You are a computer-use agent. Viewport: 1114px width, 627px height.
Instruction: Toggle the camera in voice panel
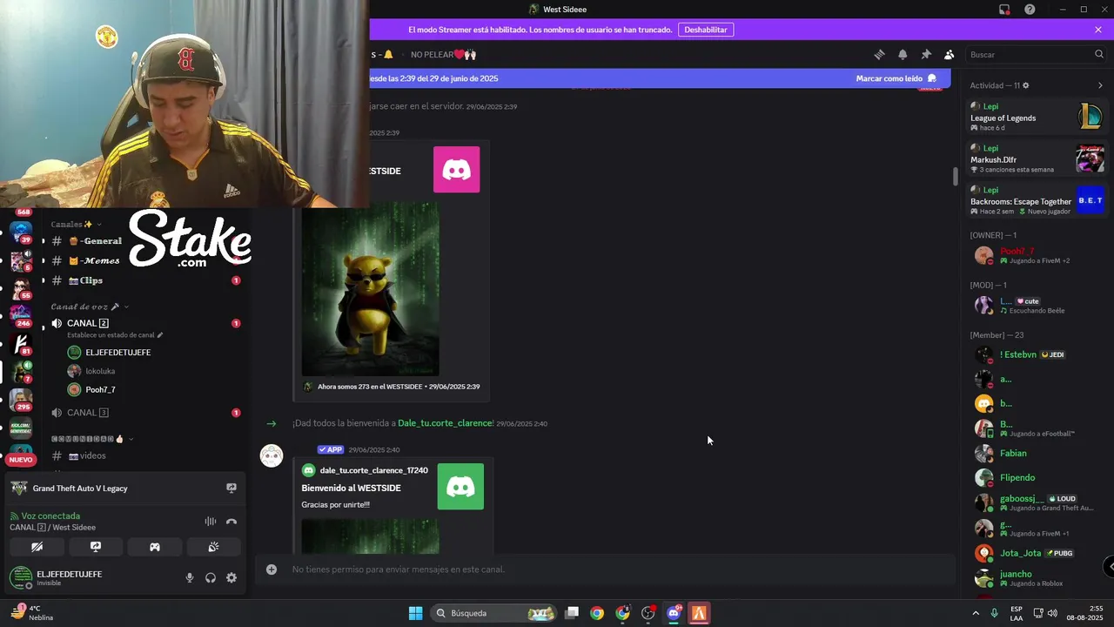pyautogui.click(x=37, y=547)
